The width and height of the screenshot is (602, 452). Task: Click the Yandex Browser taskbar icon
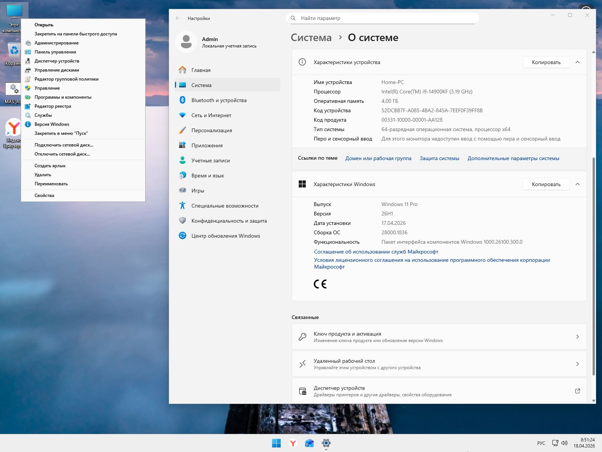coord(293,443)
